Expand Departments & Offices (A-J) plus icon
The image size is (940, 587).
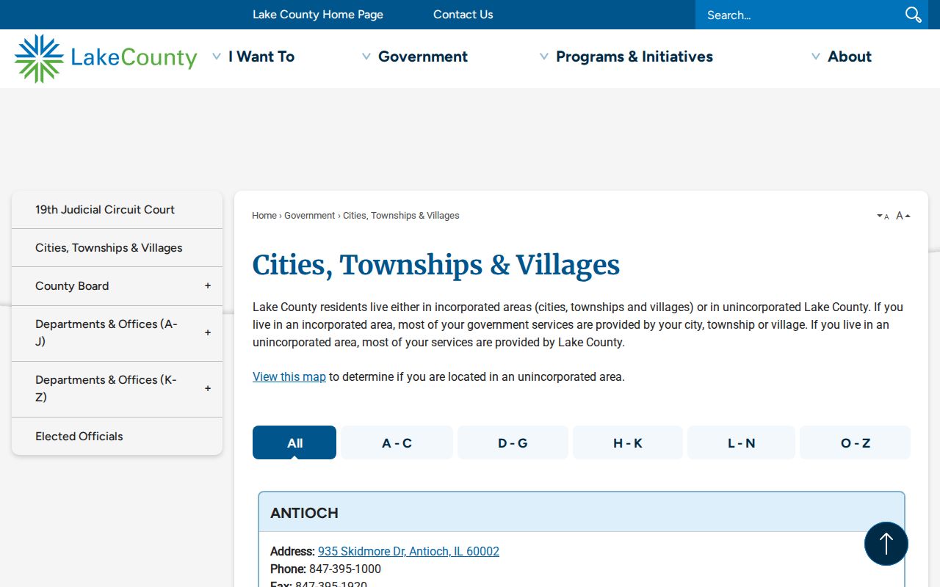(208, 333)
